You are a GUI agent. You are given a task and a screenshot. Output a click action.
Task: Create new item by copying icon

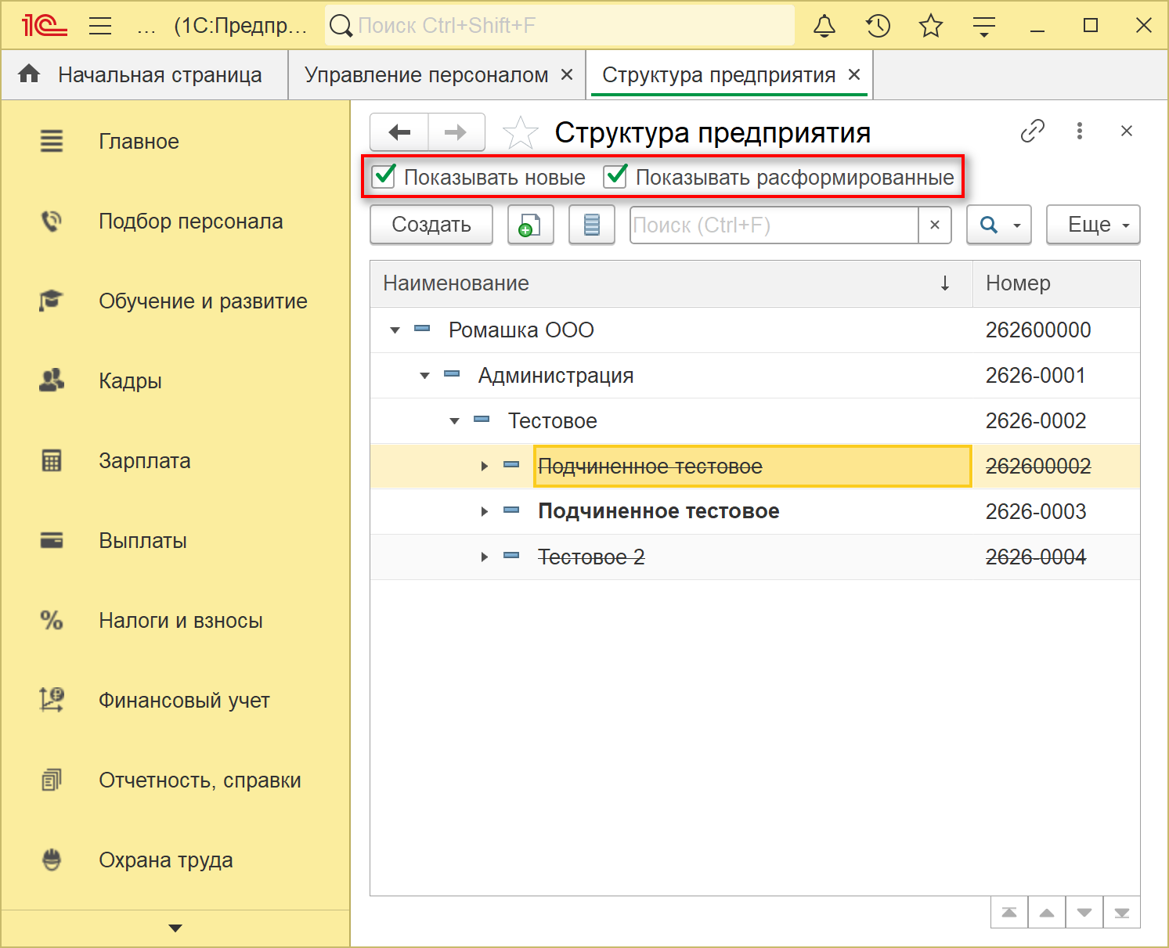coord(530,225)
